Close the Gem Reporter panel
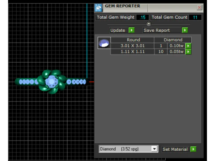Image resolution: width=215 pixels, height=161 pixels. [199, 8]
